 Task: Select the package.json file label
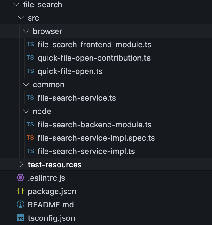tap(52, 191)
